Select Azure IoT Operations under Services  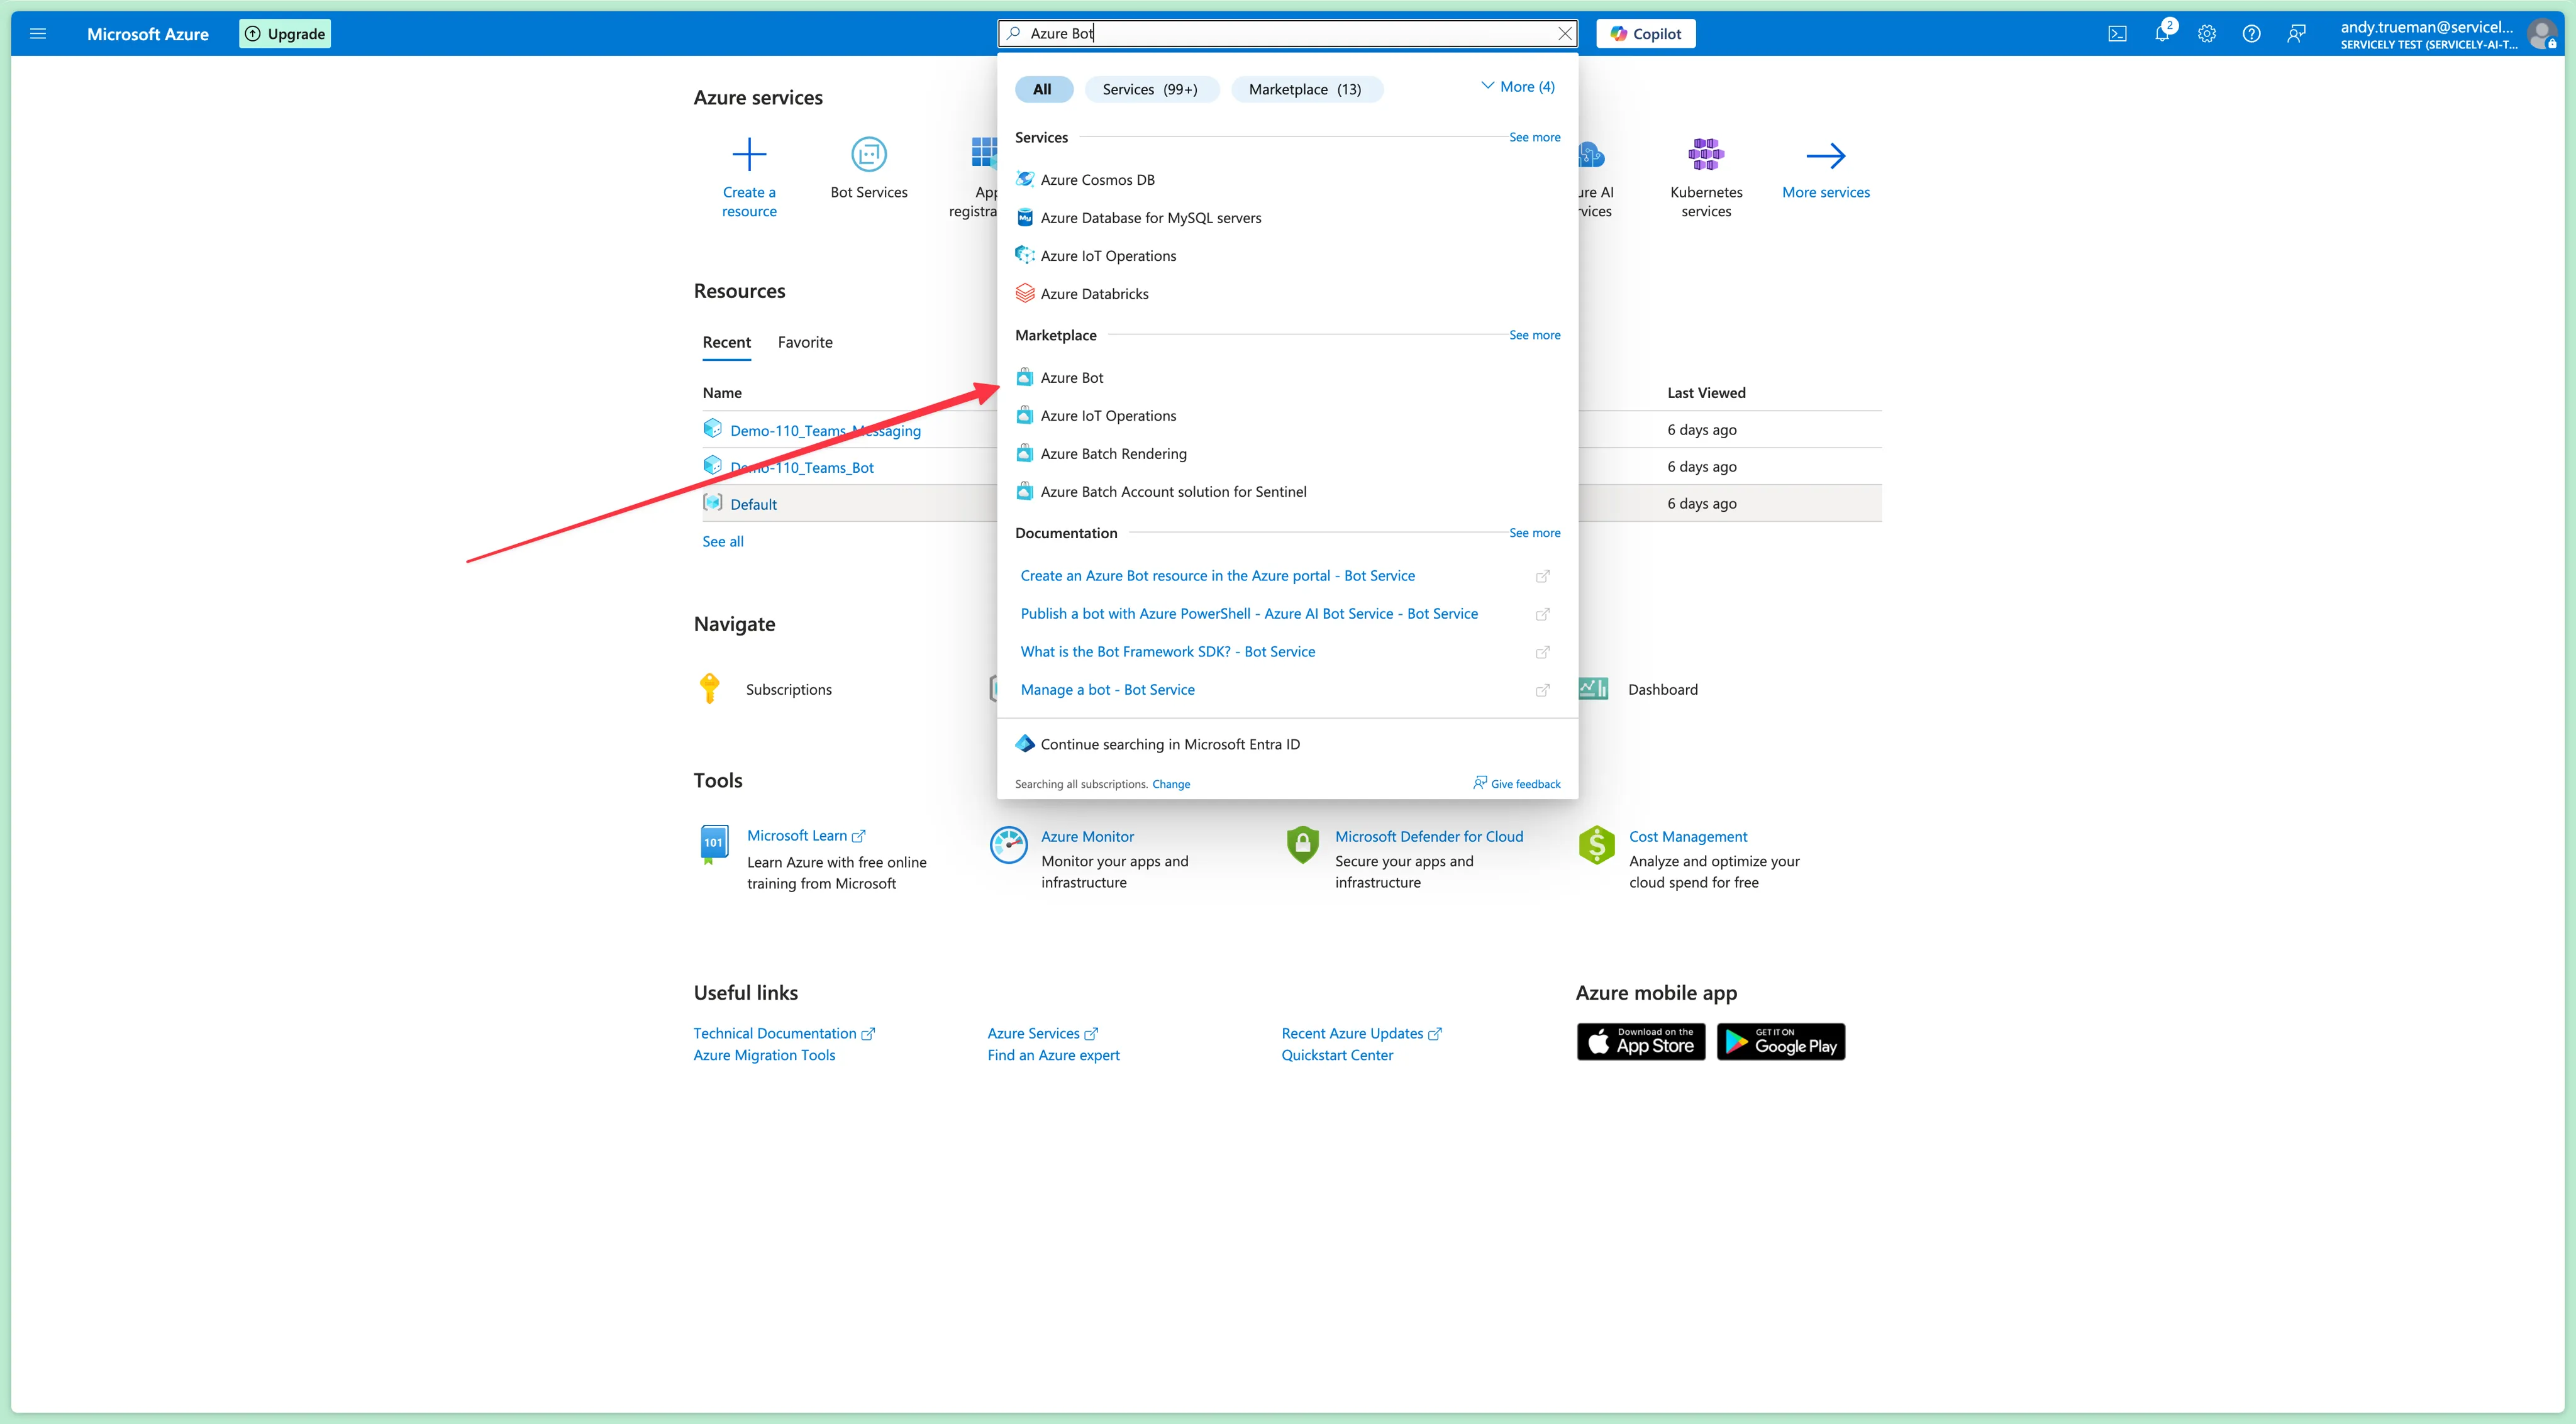click(x=1108, y=256)
